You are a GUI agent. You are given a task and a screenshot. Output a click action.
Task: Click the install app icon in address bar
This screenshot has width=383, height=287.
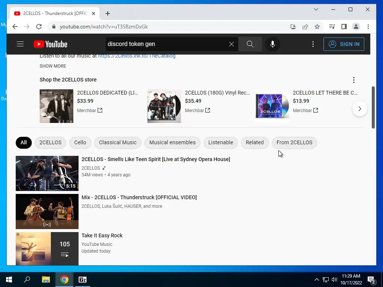[x=293, y=27]
